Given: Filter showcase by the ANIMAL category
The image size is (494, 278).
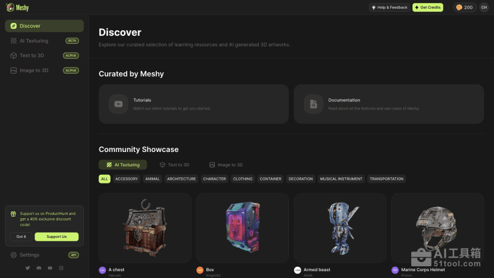Looking at the screenshot, I should [153, 179].
